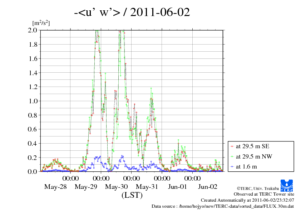The width and height of the screenshot is (301, 212).
Task: Click the Data source file path line
Action: pyautogui.click(x=223, y=206)
